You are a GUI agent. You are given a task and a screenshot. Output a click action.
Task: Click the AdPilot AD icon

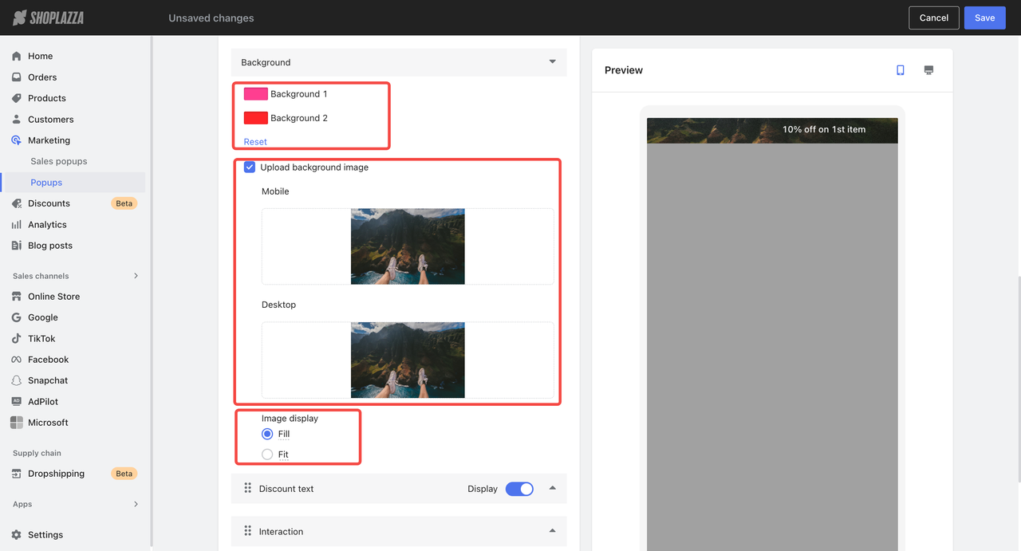click(17, 402)
